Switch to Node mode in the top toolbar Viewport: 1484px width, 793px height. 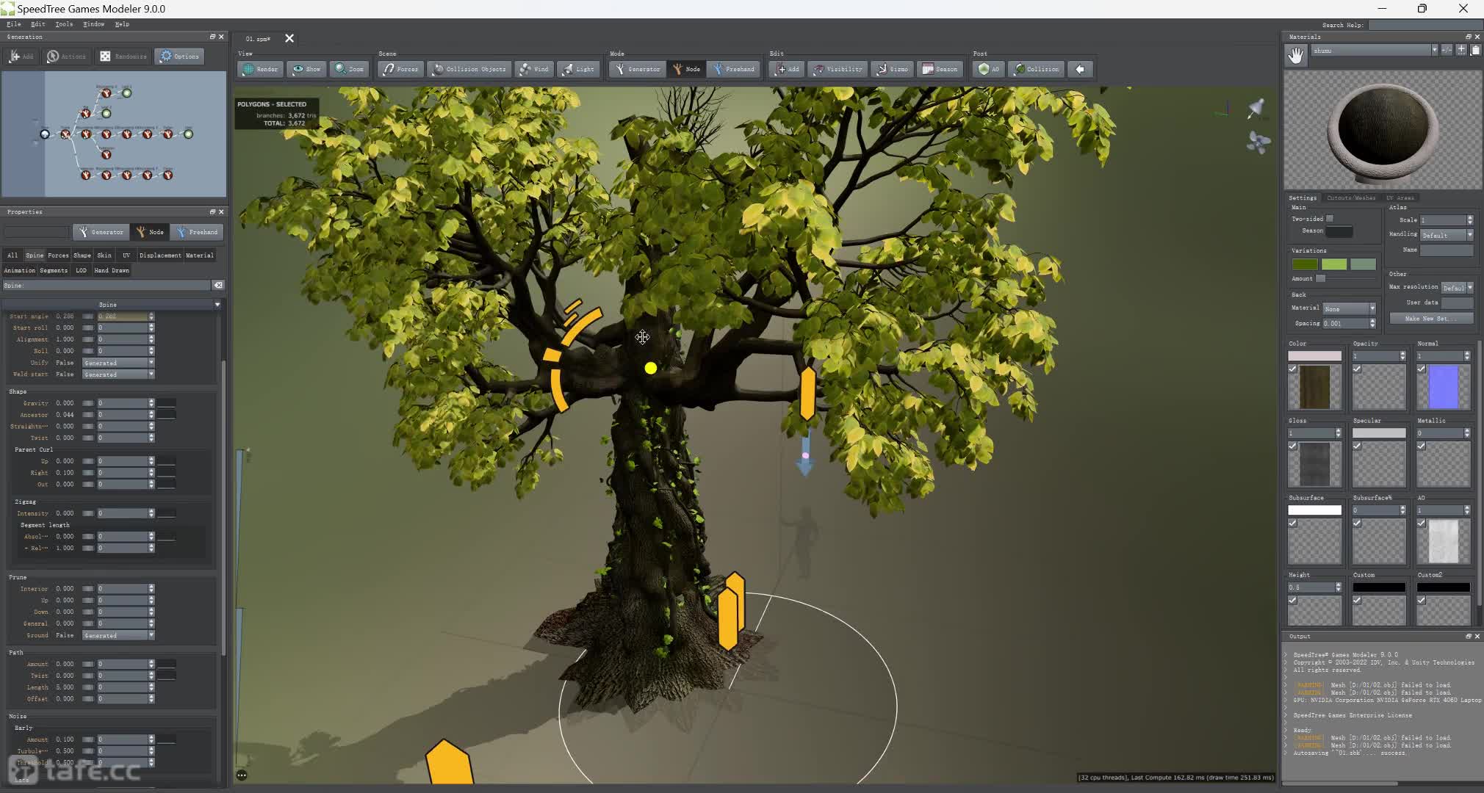[686, 69]
